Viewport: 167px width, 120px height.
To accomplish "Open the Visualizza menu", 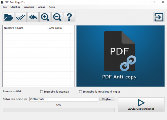I will pyautogui.click(x=29, y=7).
